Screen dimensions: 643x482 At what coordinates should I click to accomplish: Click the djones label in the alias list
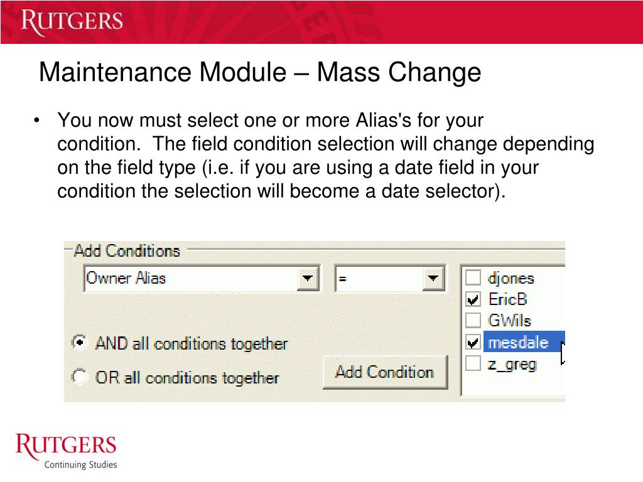(511, 278)
